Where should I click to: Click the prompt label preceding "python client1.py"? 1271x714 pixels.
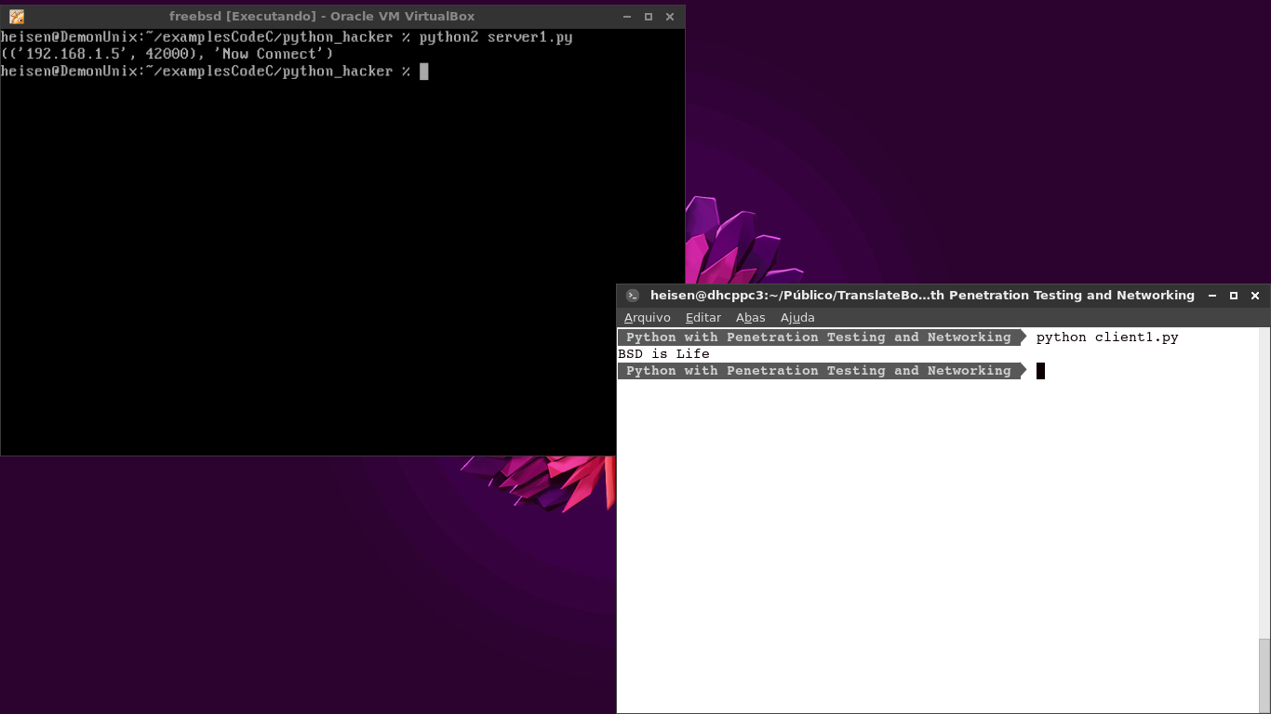(x=823, y=337)
